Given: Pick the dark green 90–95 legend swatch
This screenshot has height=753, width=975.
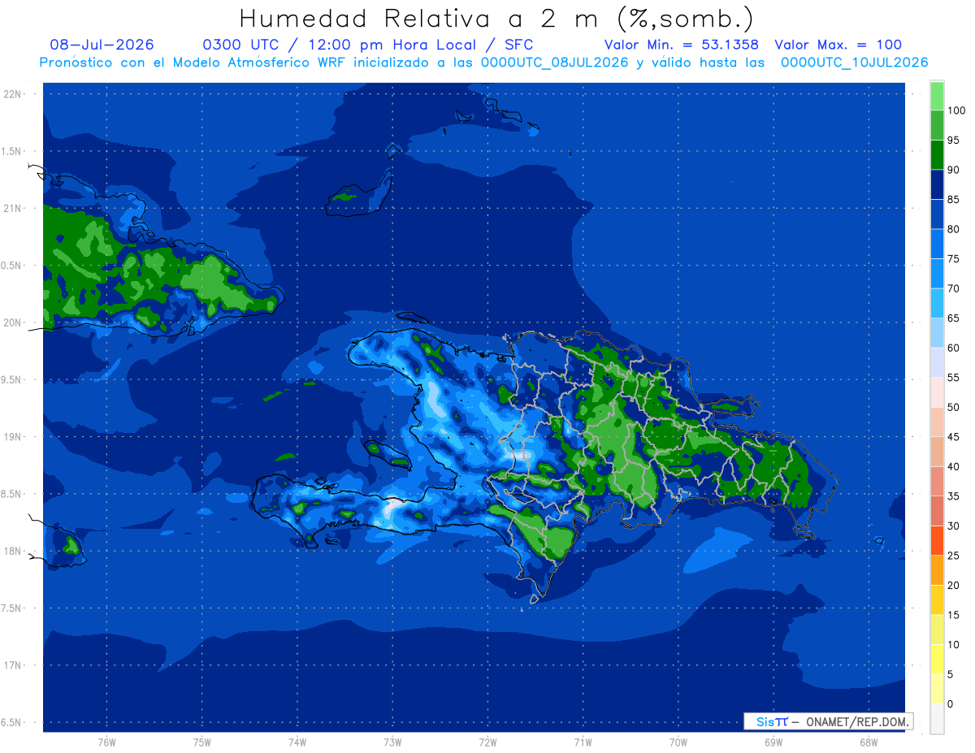Looking at the screenshot, I should point(937,155).
